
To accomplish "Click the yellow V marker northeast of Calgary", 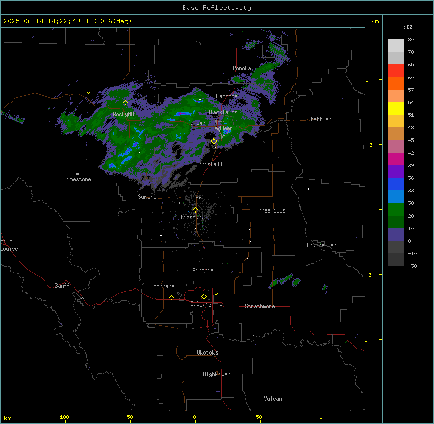I will pyautogui.click(x=216, y=294).
